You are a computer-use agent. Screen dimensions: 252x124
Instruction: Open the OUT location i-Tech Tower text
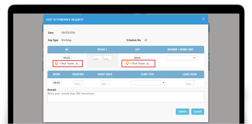[x=140, y=64]
